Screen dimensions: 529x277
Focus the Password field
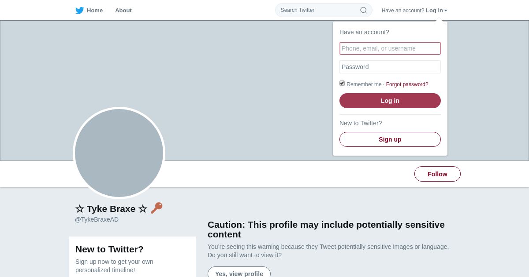point(390,67)
